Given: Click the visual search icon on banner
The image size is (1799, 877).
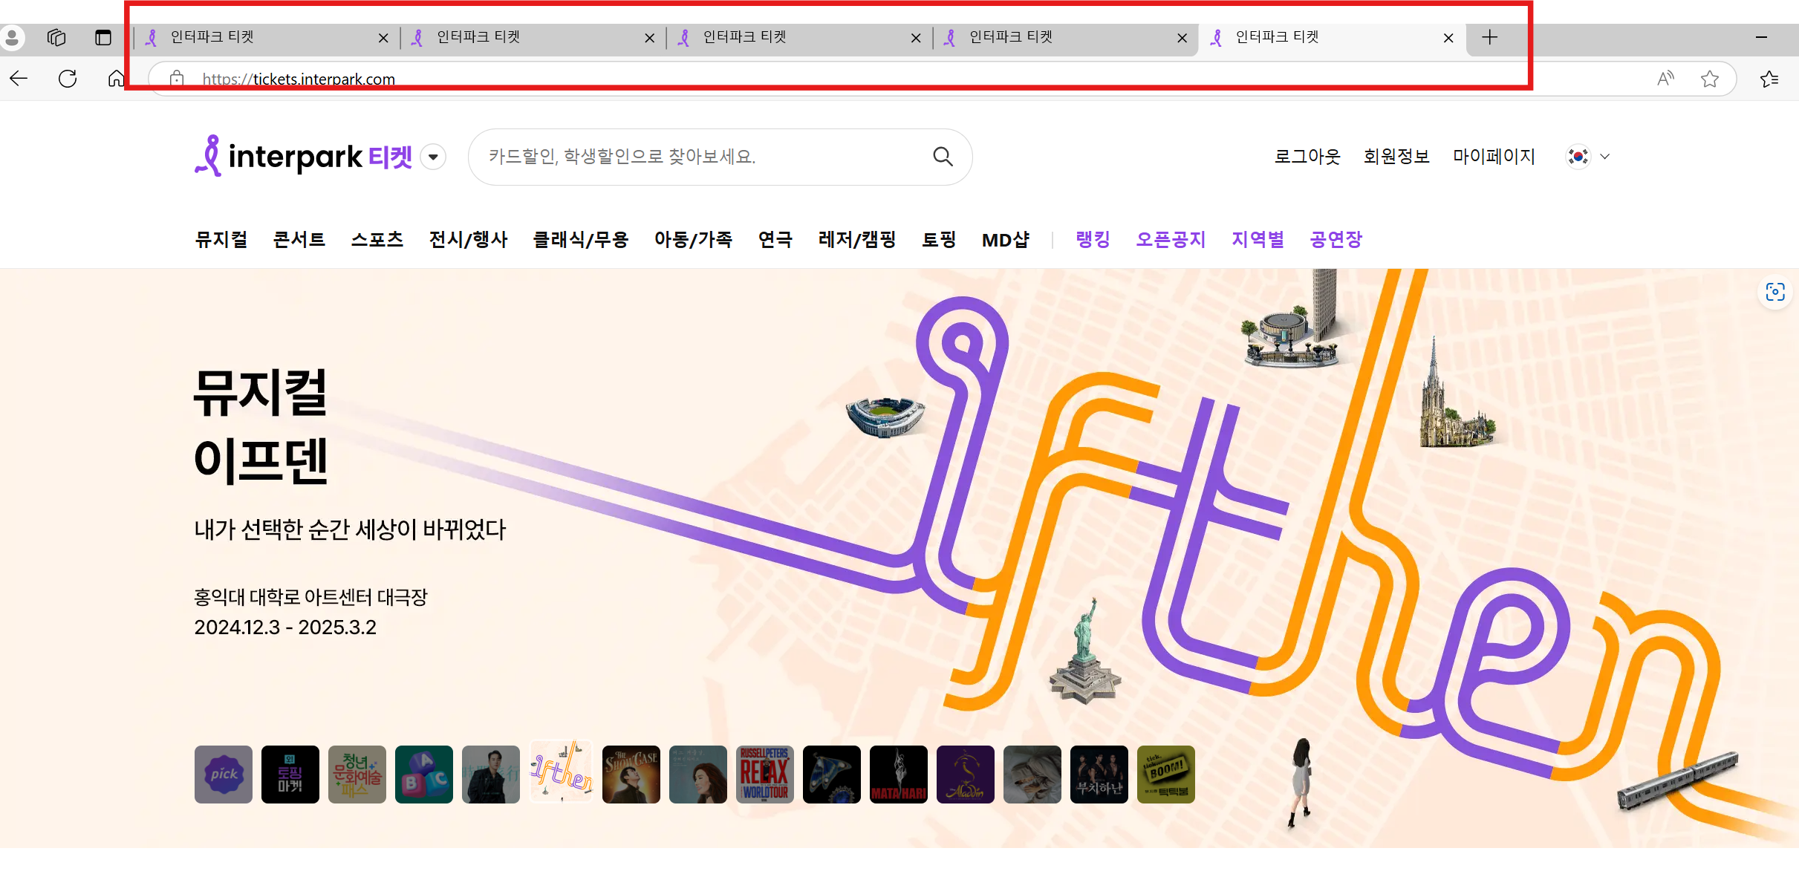Looking at the screenshot, I should tap(1775, 292).
